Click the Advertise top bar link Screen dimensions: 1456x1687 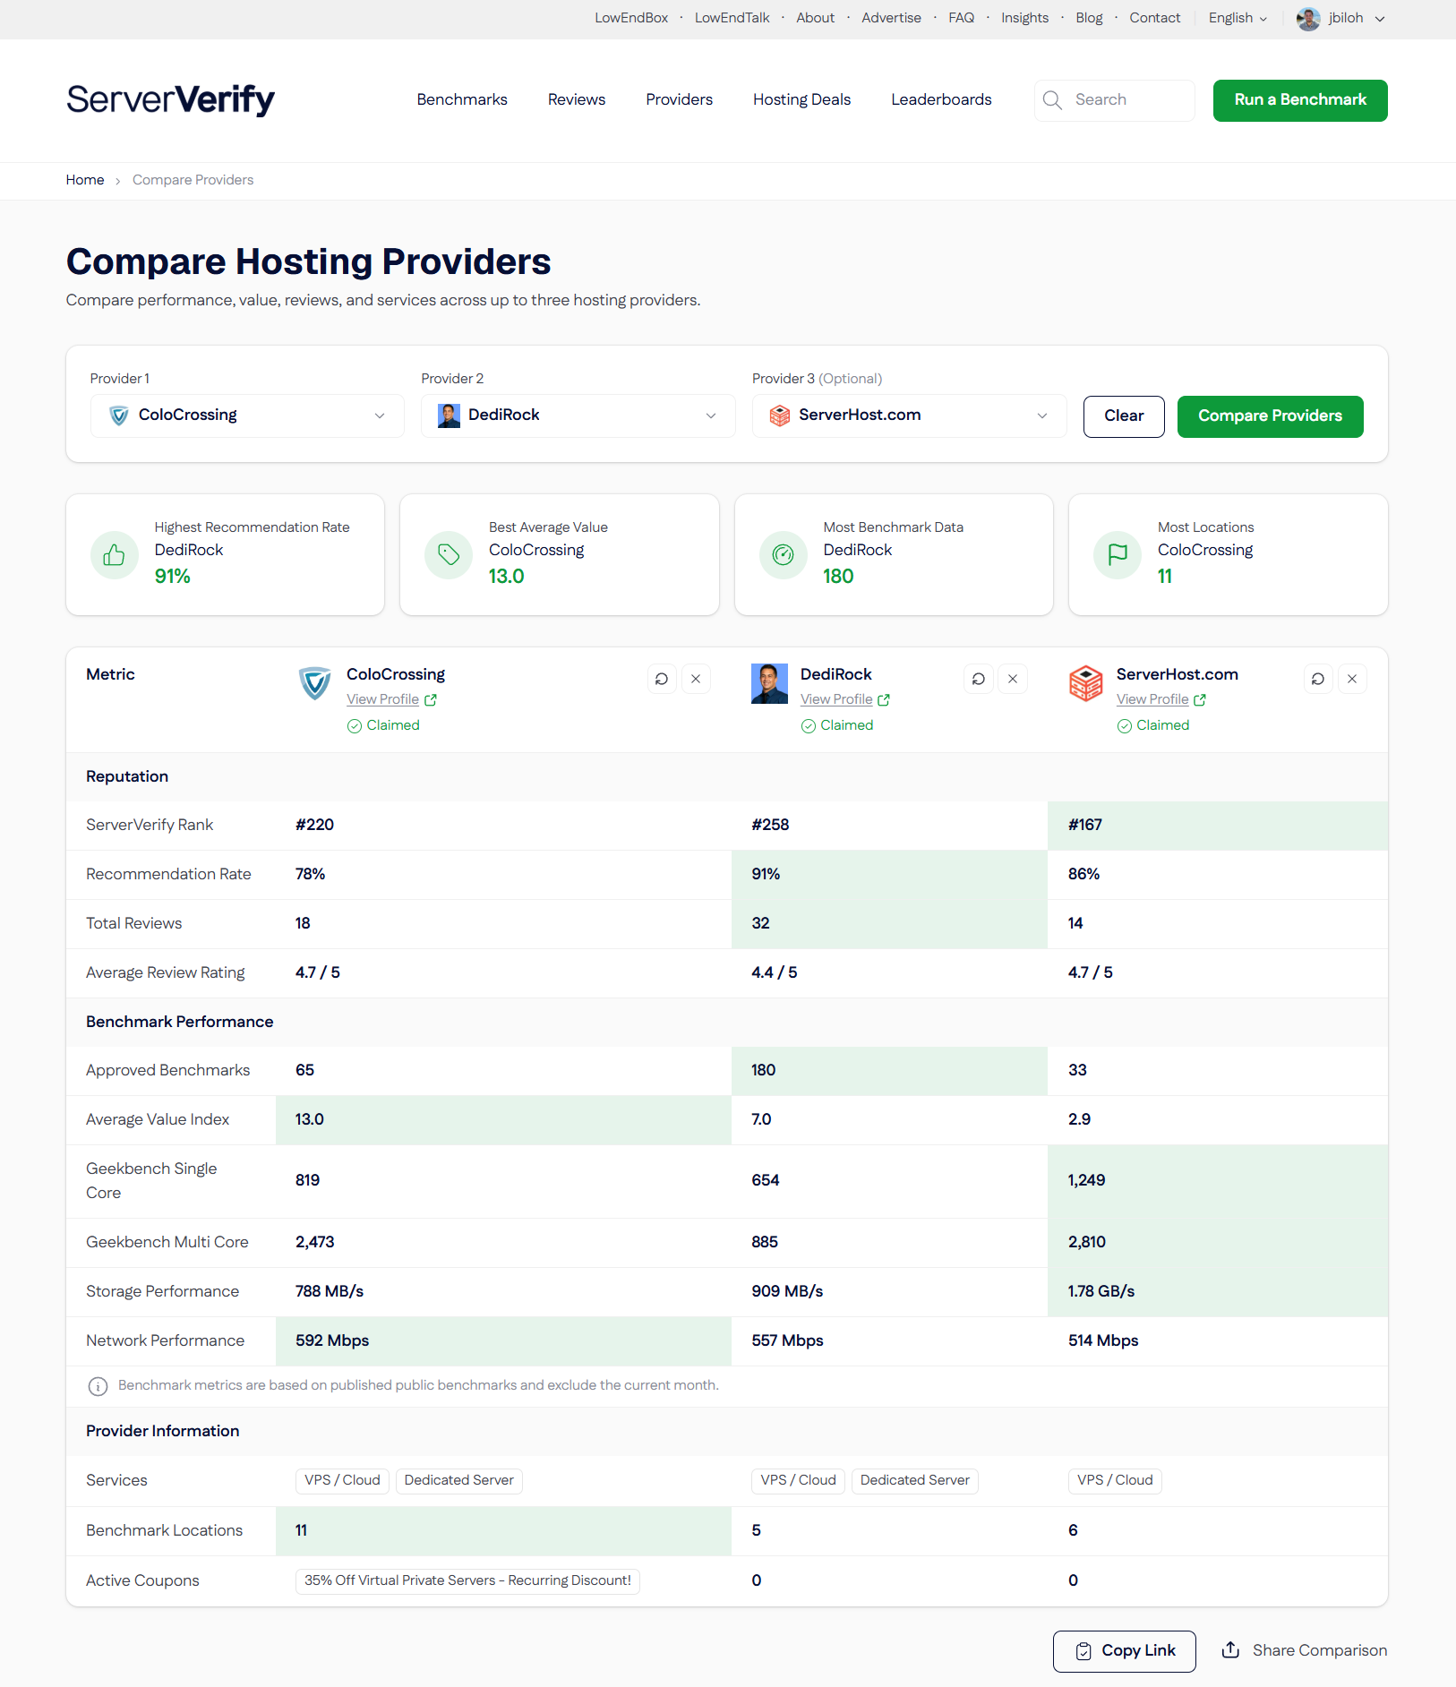tap(891, 18)
